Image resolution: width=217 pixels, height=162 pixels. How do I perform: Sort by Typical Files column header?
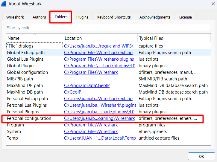[x=174, y=38]
